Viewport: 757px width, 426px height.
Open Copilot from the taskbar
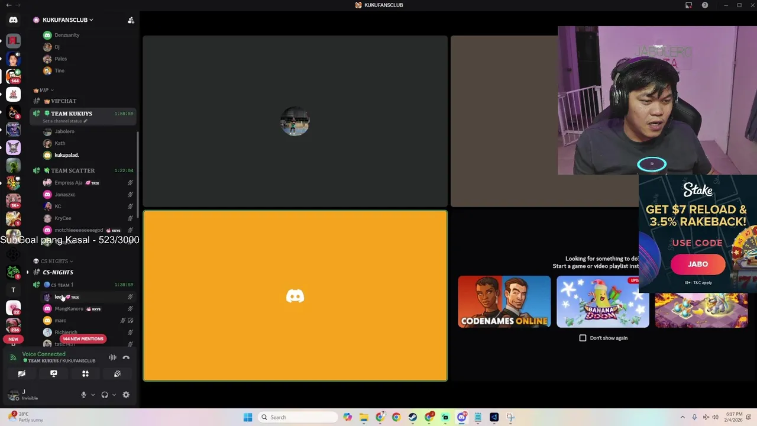coord(348,417)
